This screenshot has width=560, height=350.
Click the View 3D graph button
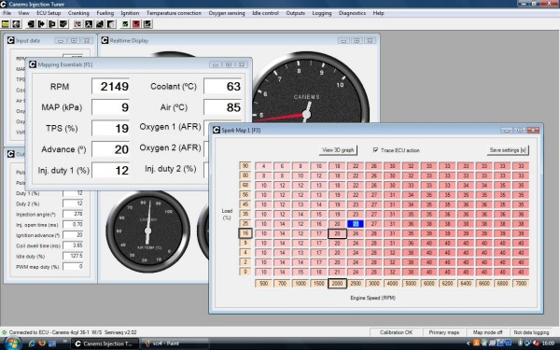coord(338,150)
